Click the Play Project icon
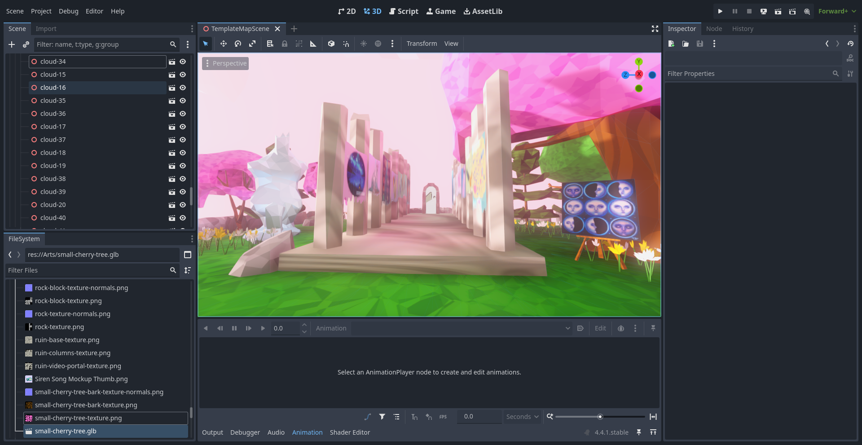Viewport: 862px width, 445px height. coord(720,11)
